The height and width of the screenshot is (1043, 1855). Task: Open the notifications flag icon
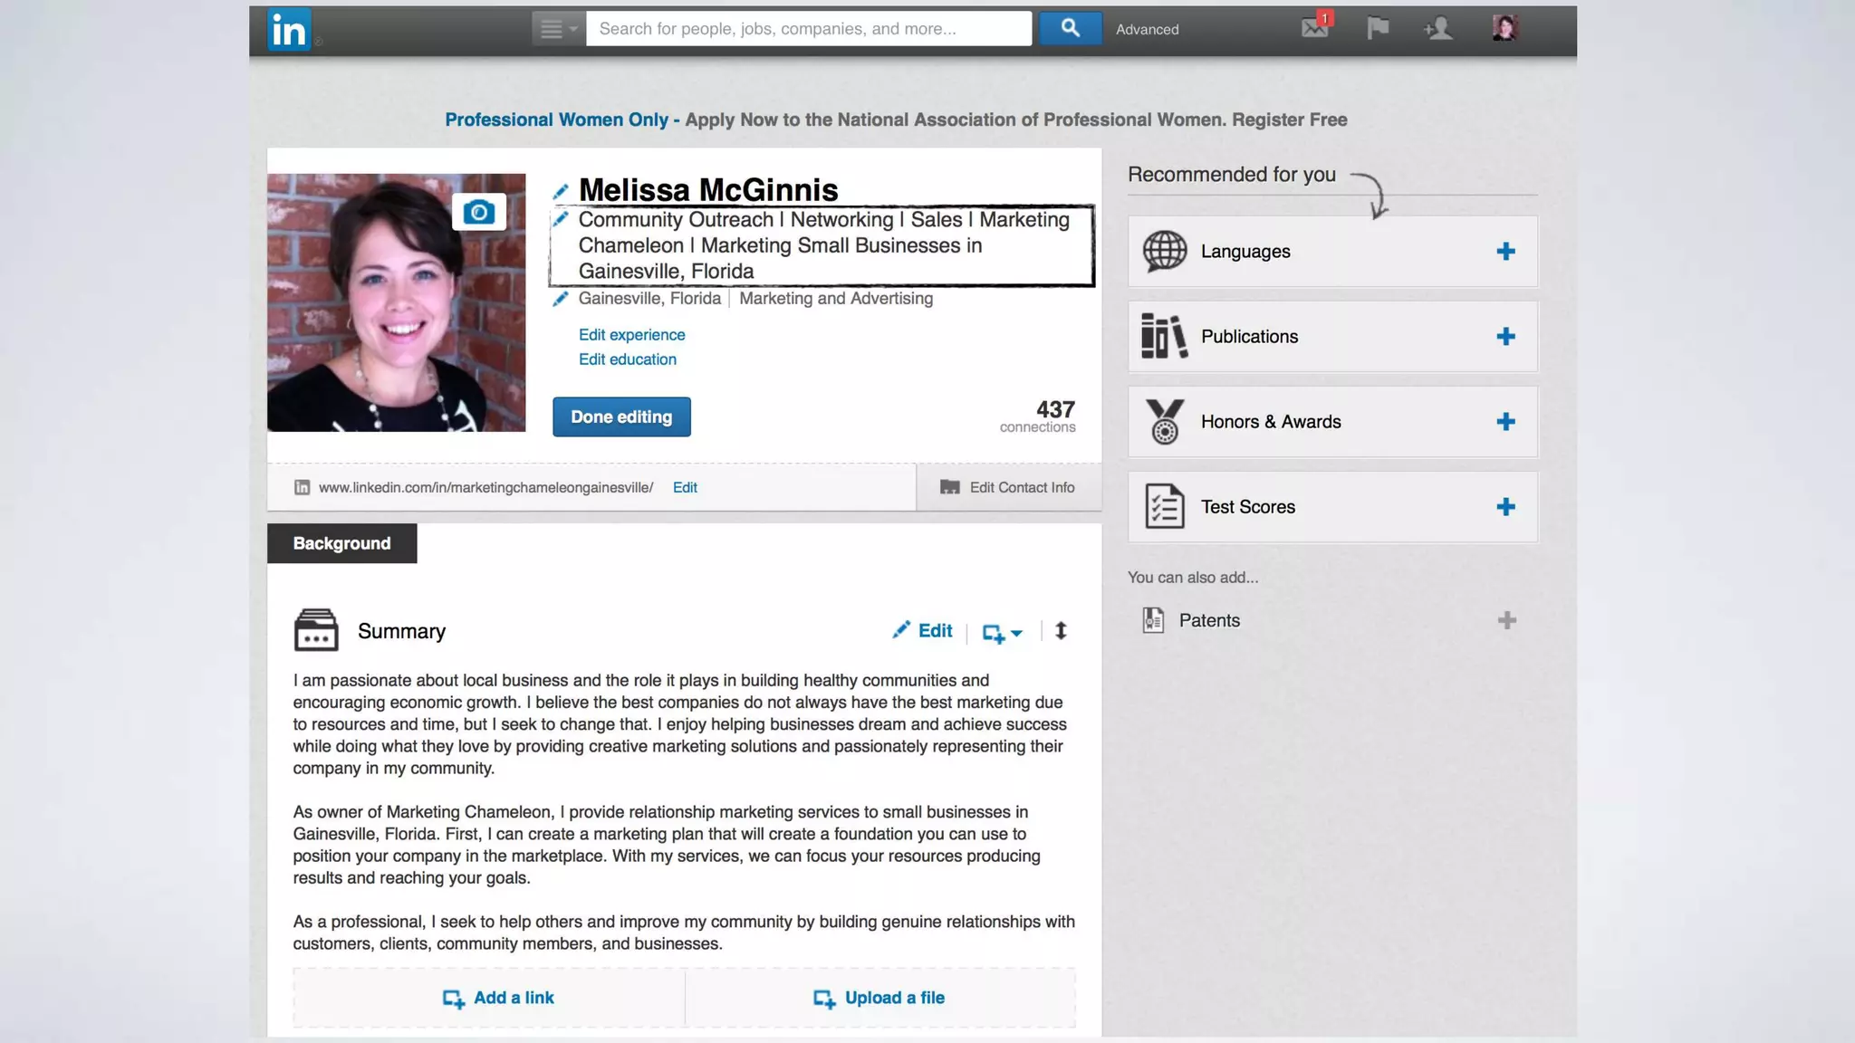click(1378, 28)
